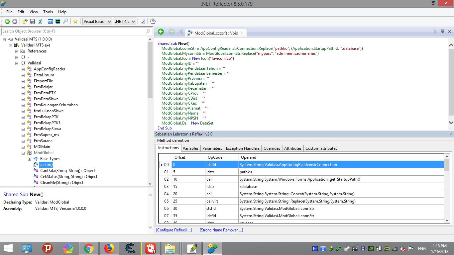Click the magnifying glass Search toolbar icon
This screenshot has width=454, height=255.
click(x=65, y=21)
